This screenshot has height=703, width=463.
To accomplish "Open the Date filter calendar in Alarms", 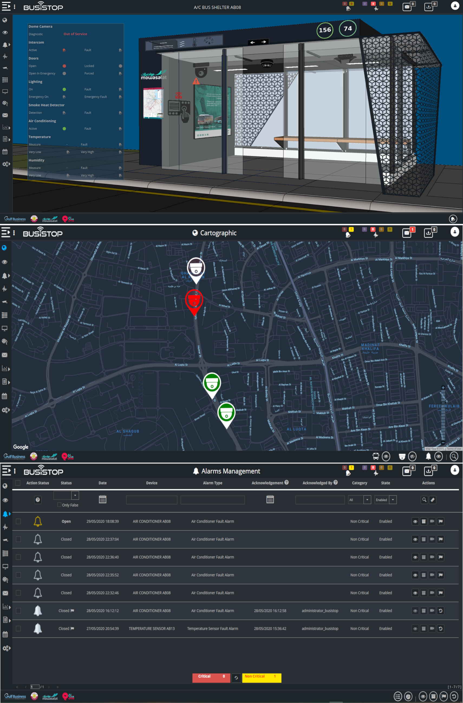I will 103,499.
